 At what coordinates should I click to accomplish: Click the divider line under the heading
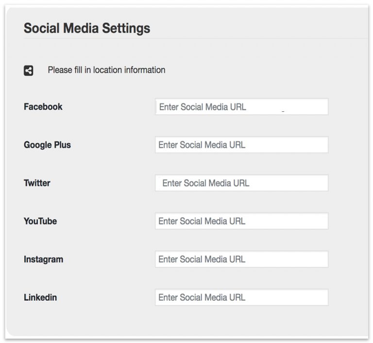pyautogui.click(x=194, y=38)
